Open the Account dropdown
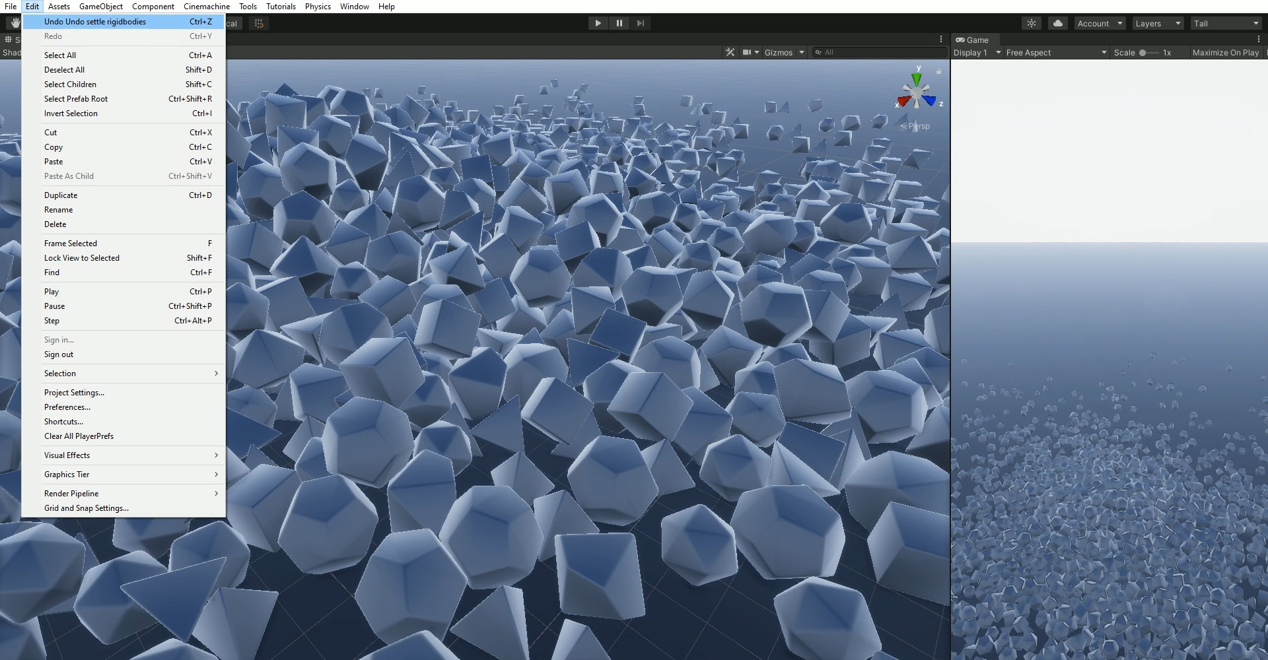The image size is (1268, 660). [1100, 23]
